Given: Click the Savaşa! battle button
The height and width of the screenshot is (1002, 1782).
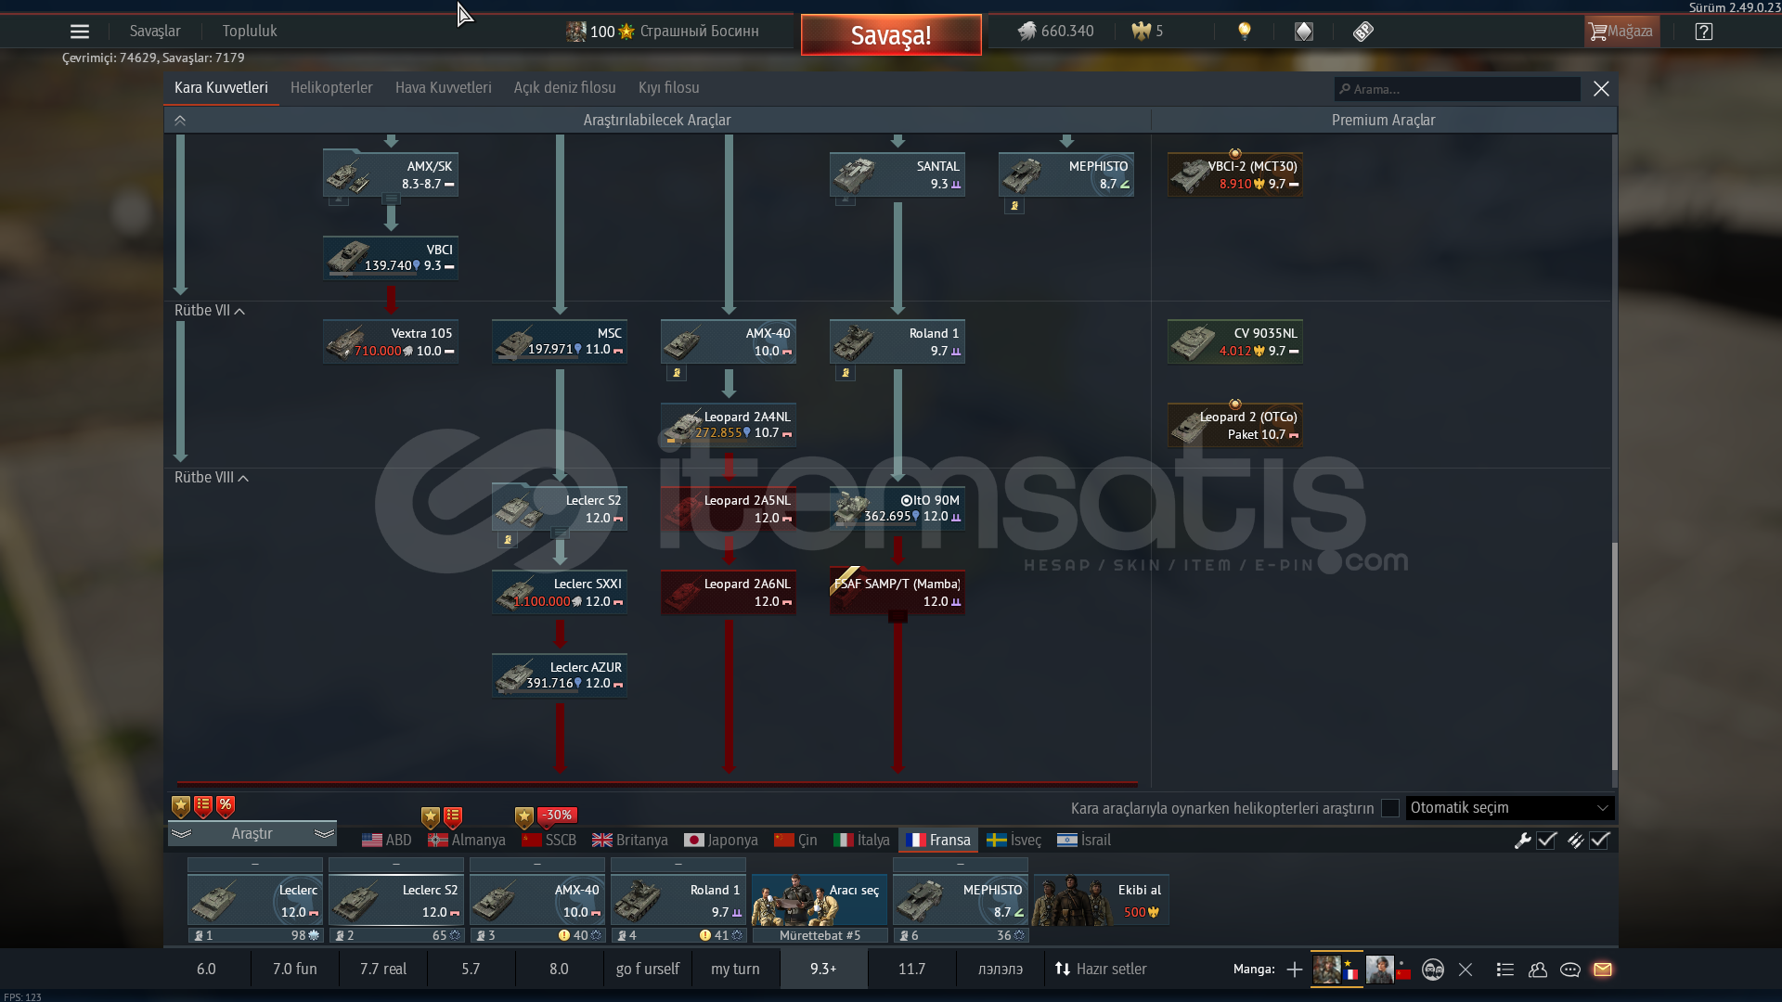Looking at the screenshot, I should 891,35.
